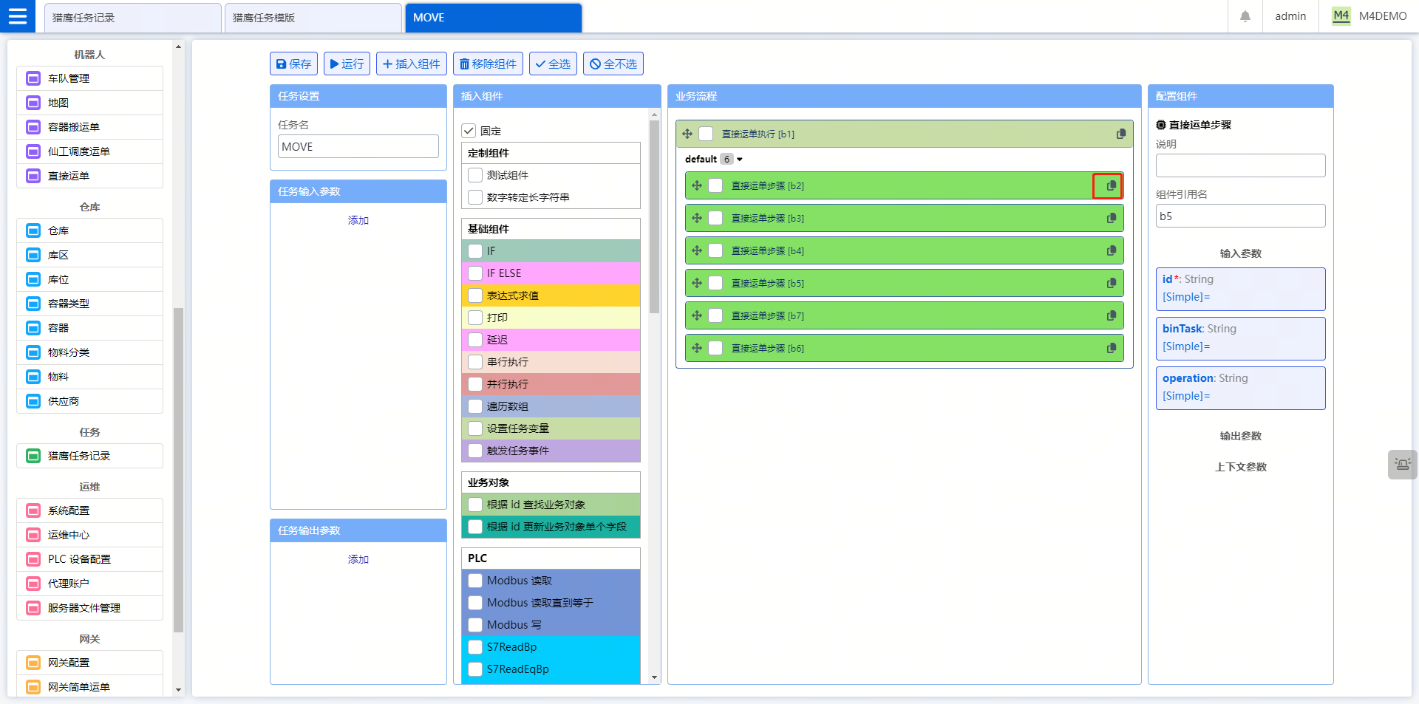Click the 说明 input field
Screen dimensions: 1419x704
coord(1241,165)
